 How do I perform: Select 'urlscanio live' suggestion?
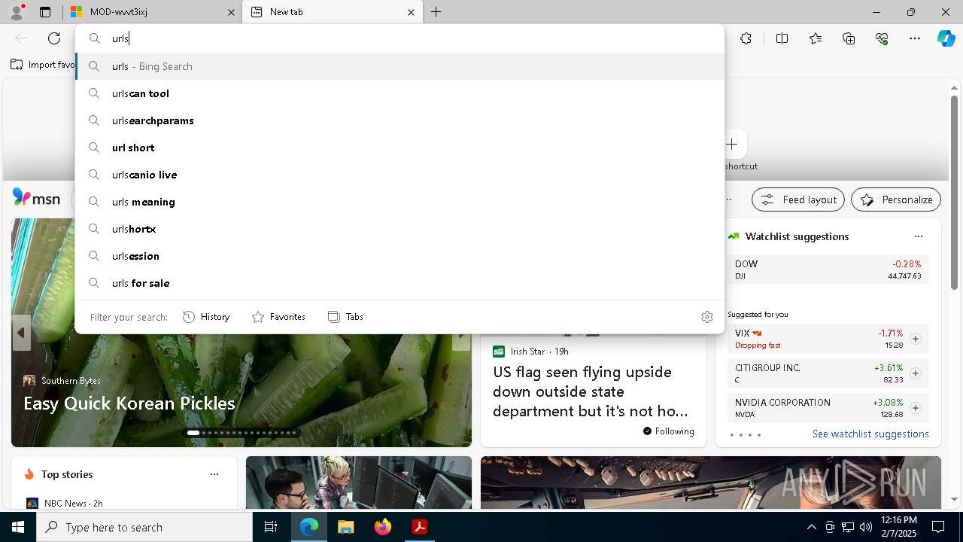point(399,175)
